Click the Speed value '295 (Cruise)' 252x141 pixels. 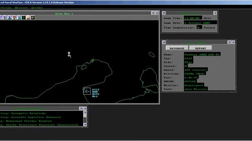tap(196, 70)
